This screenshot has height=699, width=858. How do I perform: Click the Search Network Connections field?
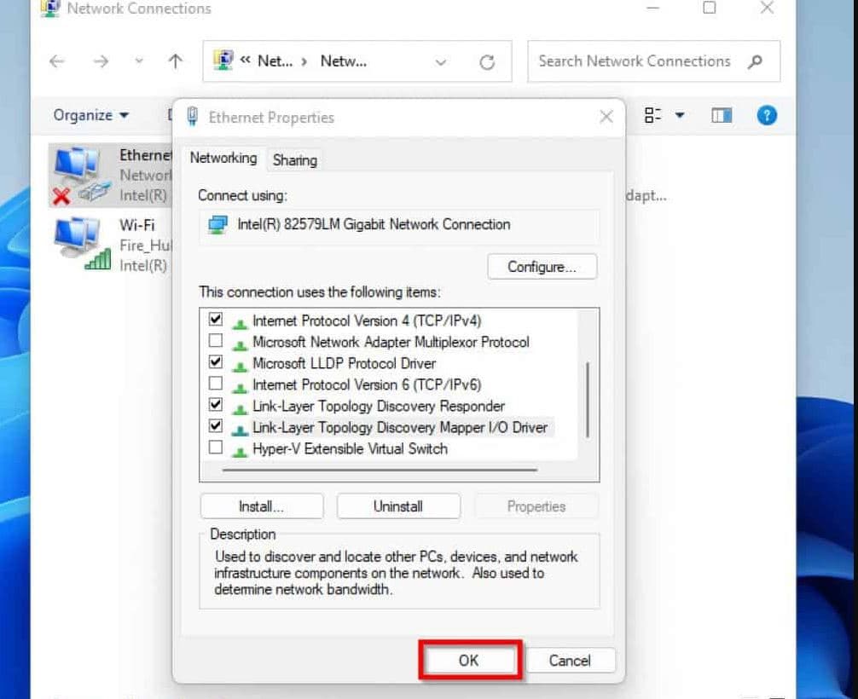pos(635,61)
